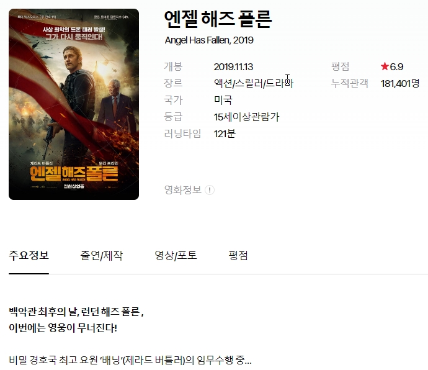
Task: Click the 엔젤 해즈 폴른 movie title
Action: click(218, 19)
